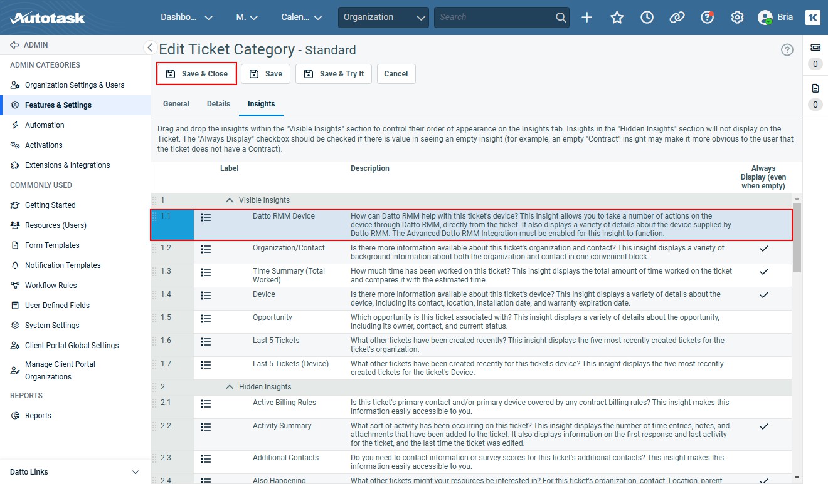Open the gear Admin settings icon

pos(737,18)
